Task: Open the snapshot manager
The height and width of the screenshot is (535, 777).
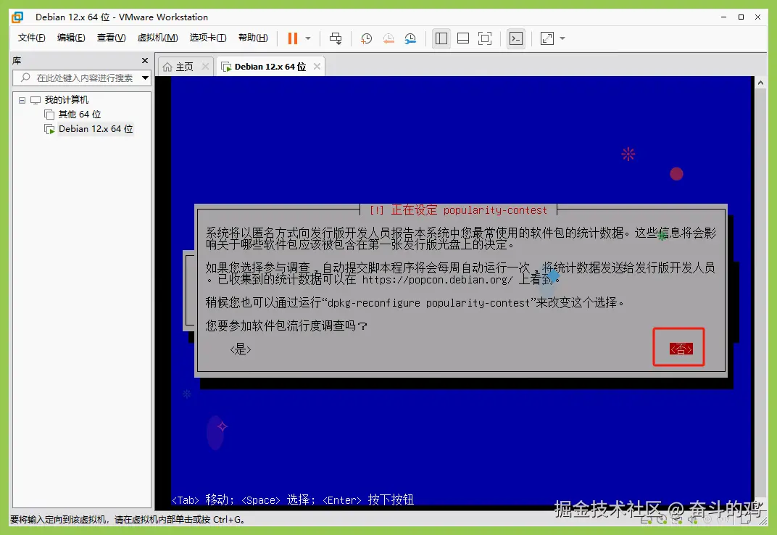Action: click(x=410, y=38)
